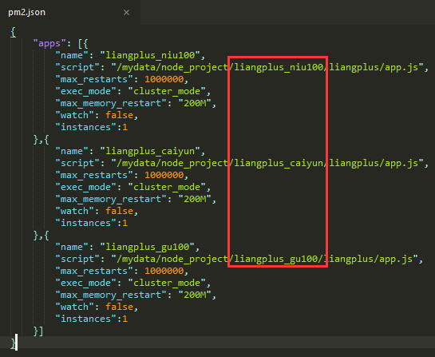Click the script path containing liangplus_gu100/liangplus/app.js
Image resolution: width=435 pixels, height=357 pixels.
coord(265,259)
